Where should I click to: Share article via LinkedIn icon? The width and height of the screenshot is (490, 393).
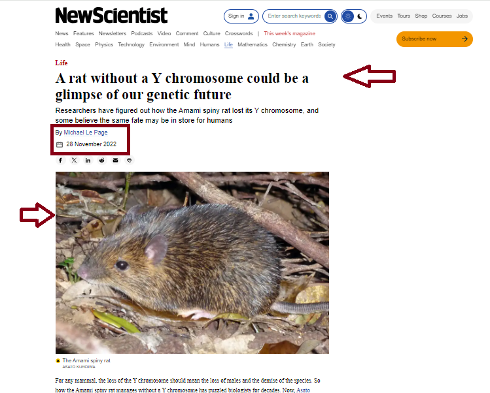(88, 161)
